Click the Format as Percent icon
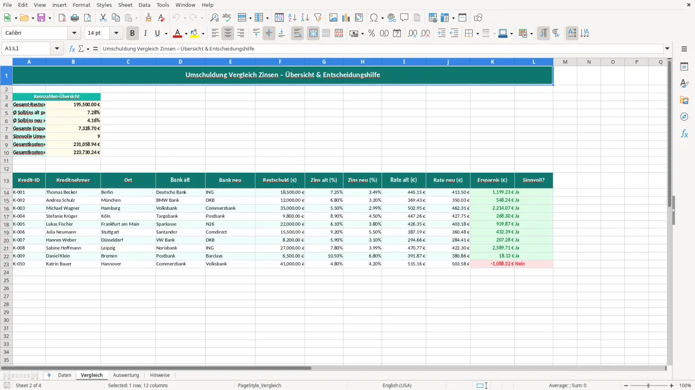 pos(371,34)
